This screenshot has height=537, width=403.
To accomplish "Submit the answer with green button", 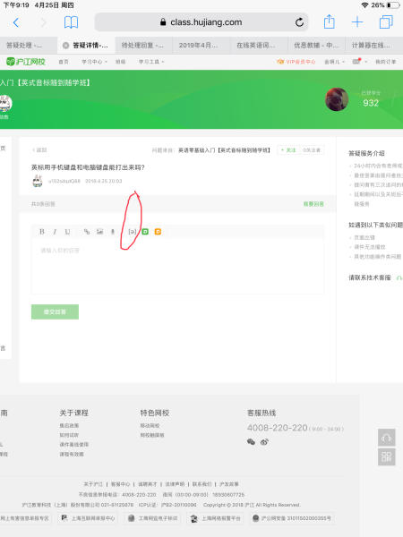I will (x=55, y=311).
